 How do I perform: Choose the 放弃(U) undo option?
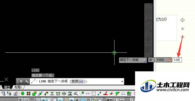[77, 81]
